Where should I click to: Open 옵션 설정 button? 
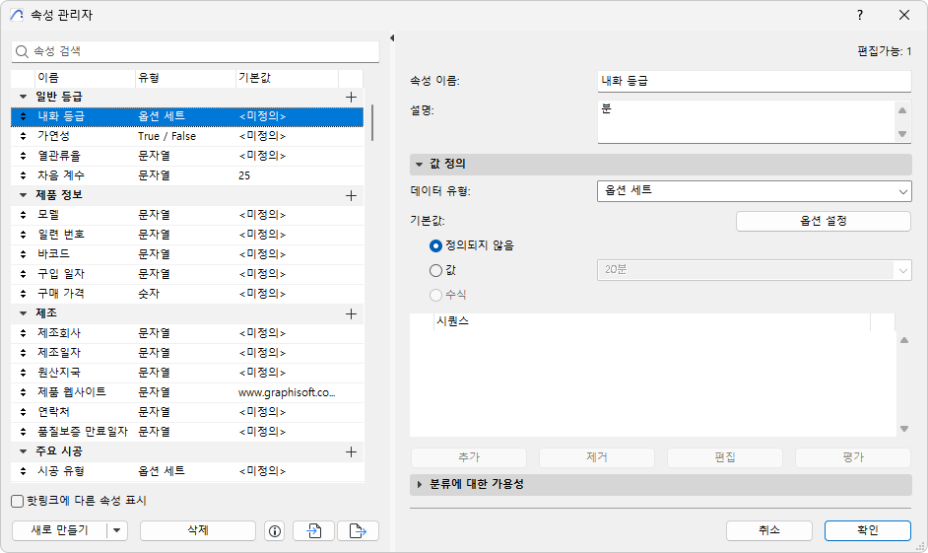pyautogui.click(x=824, y=222)
